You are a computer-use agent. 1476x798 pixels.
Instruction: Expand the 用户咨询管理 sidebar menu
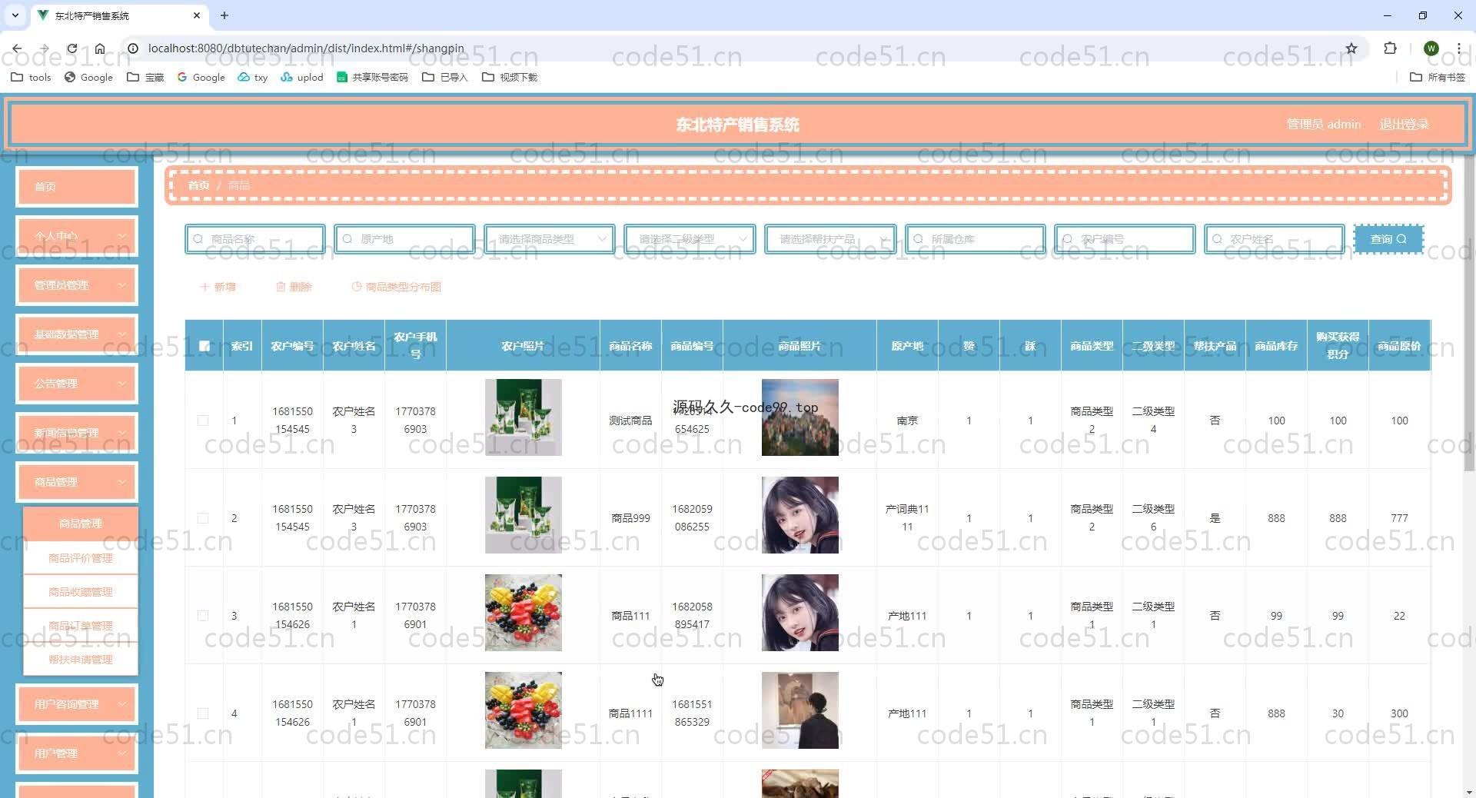click(x=77, y=704)
